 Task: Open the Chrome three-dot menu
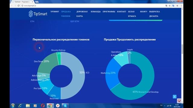coord(181,6)
